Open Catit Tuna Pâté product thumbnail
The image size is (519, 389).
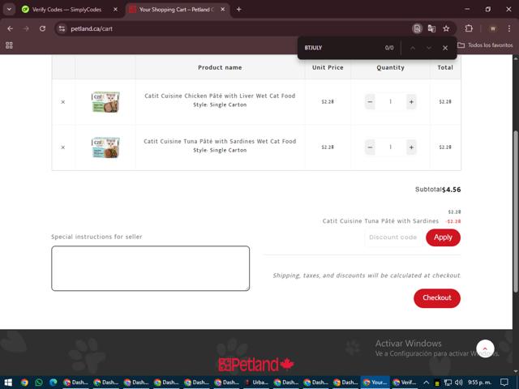(105, 147)
